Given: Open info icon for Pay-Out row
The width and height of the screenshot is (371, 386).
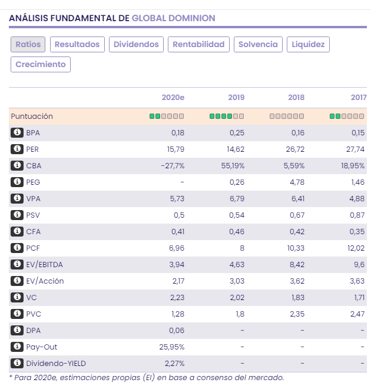Looking at the screenshot, I should coord(16,347).
